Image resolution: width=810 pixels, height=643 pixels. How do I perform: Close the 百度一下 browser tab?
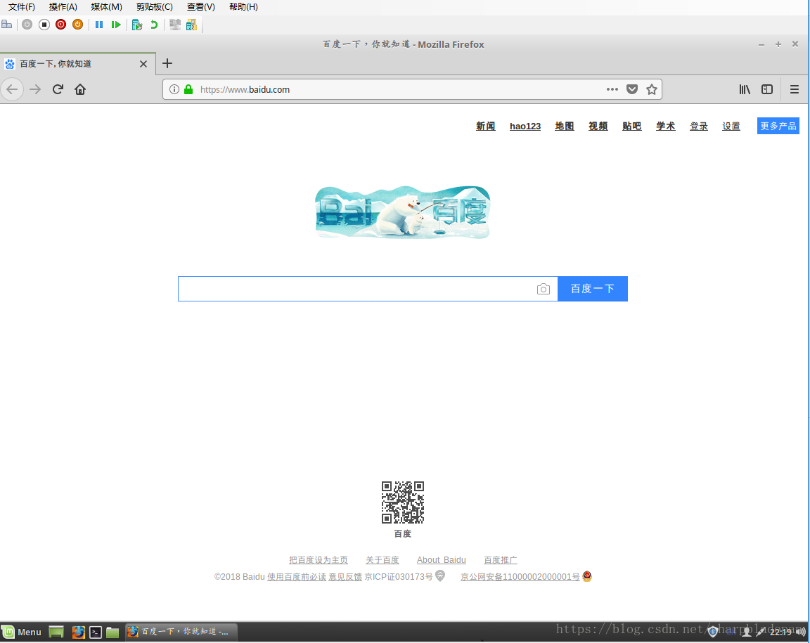click(x=143, y=64)
